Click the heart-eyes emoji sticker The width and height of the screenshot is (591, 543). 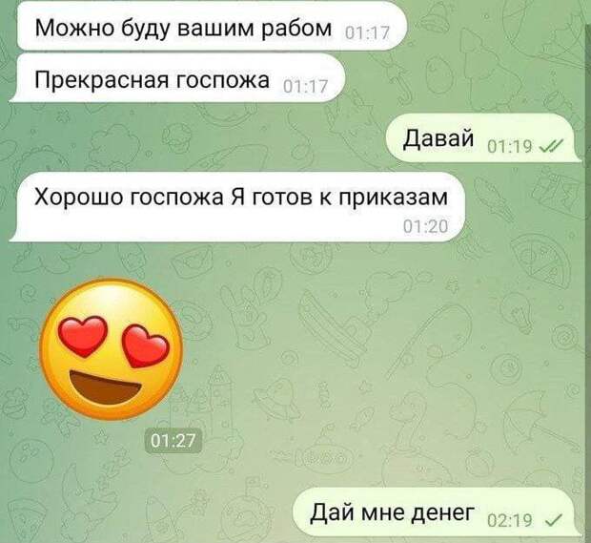112,349
